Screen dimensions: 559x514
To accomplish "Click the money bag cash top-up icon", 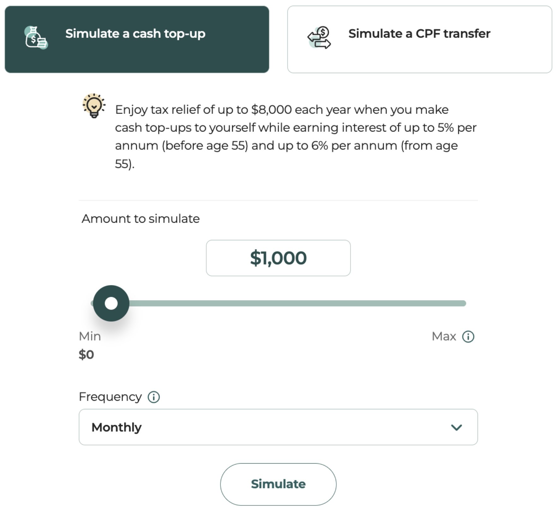I will (x=36, y=38).
